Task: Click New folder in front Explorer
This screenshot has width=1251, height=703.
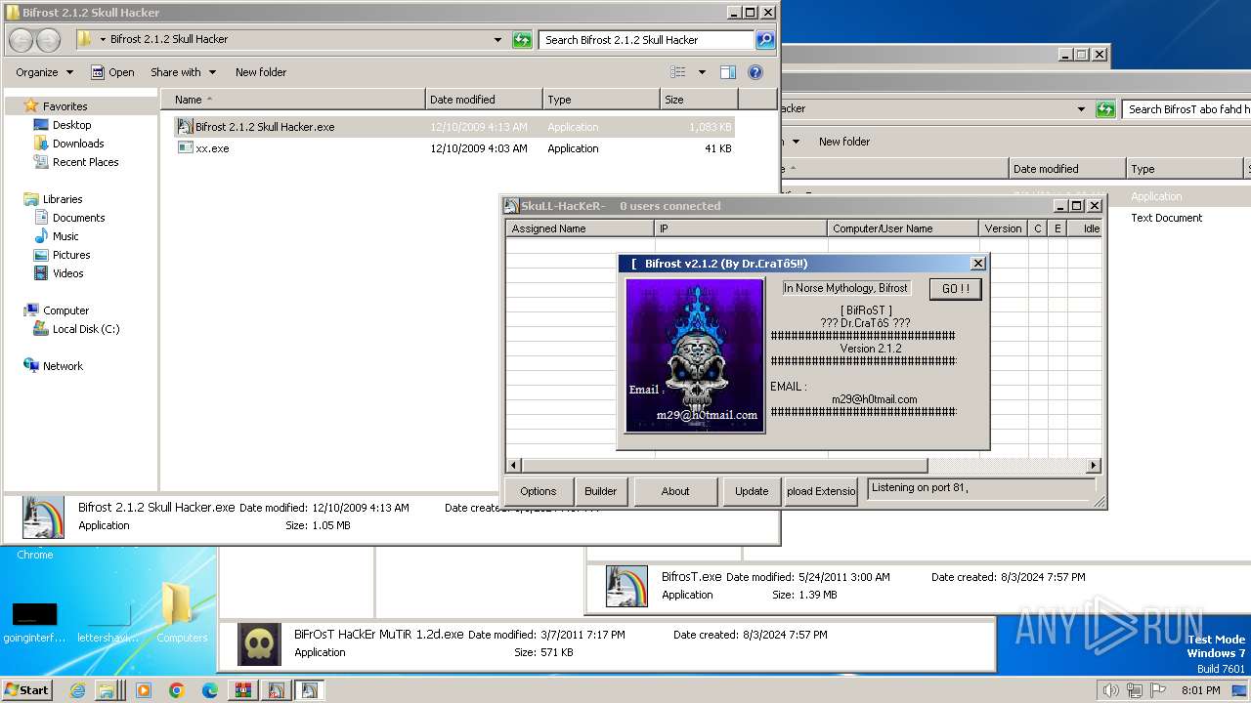Action: (x=261, y=72)
